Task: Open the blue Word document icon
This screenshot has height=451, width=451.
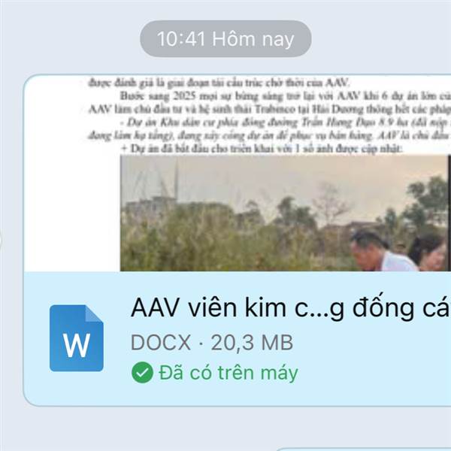Action: click(77, 338)
